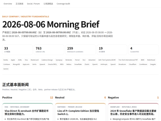Click the Ferrari chip

point(77,60)
